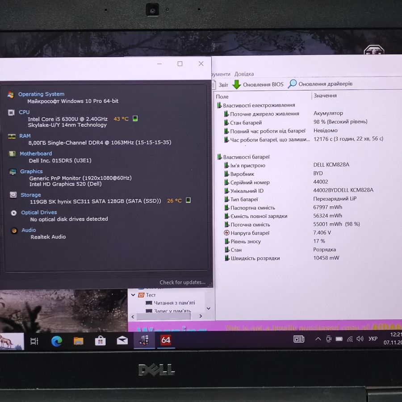Open the Довідка menu in AIDA64
This screenshot has width=402, height=402.
pyautogui.click(x=244, y=74)
